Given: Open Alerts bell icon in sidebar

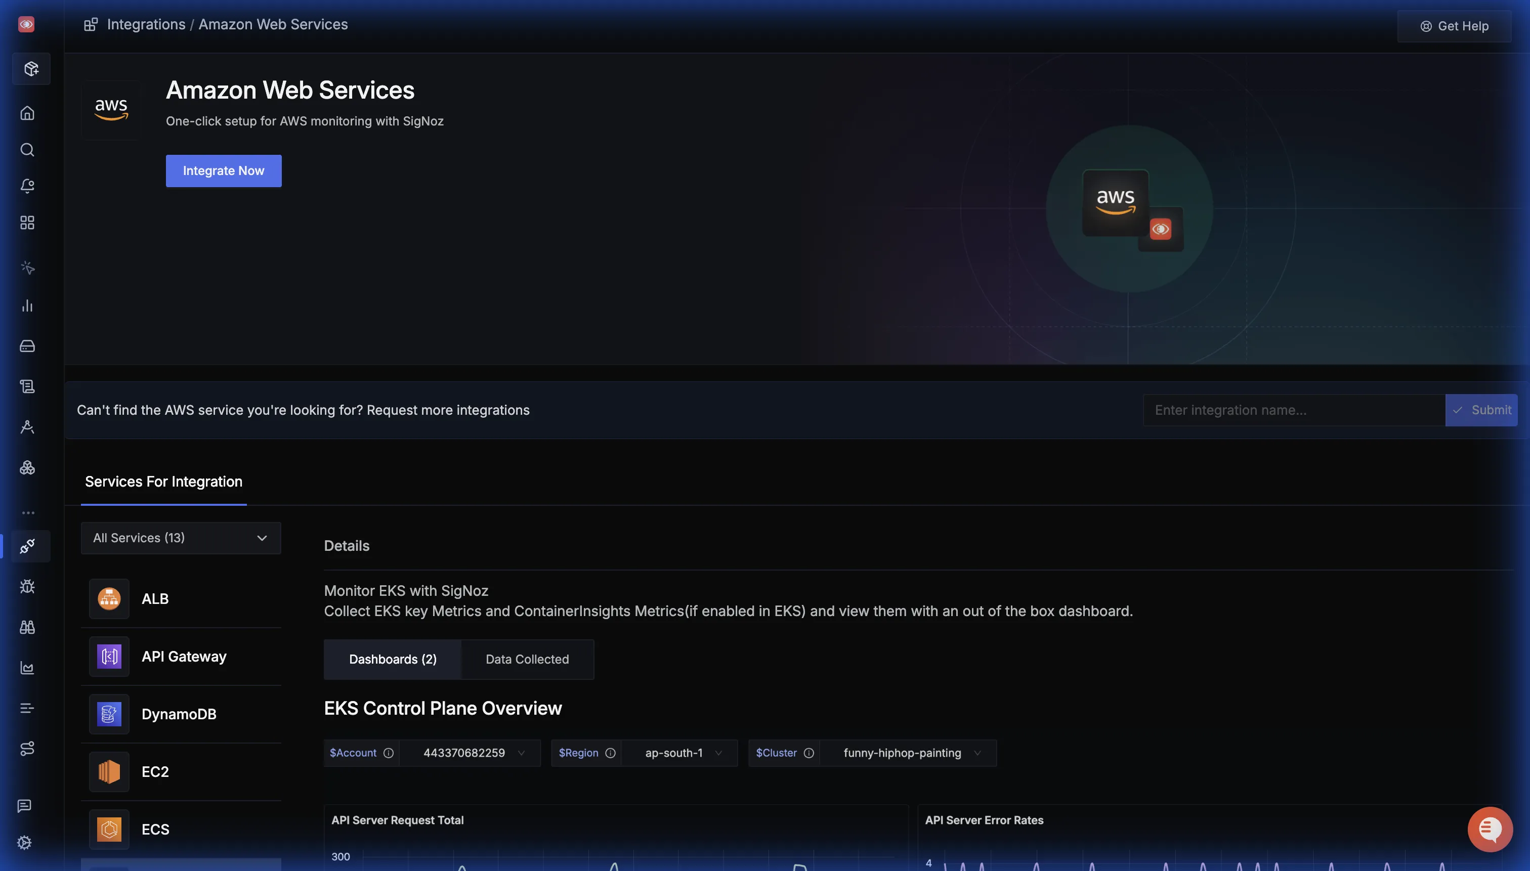Looking at the screenshot, I should (x=27, y=186).
